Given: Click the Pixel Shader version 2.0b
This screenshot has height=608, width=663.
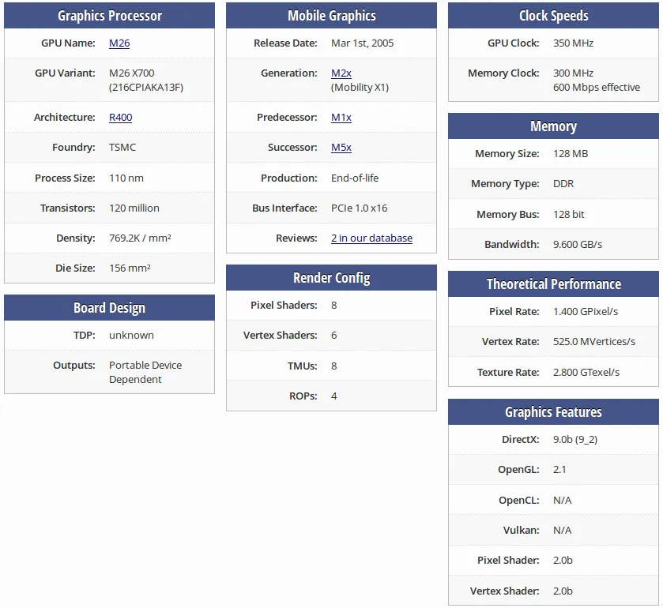Looking at the screenshot, I should pos(563,561).
